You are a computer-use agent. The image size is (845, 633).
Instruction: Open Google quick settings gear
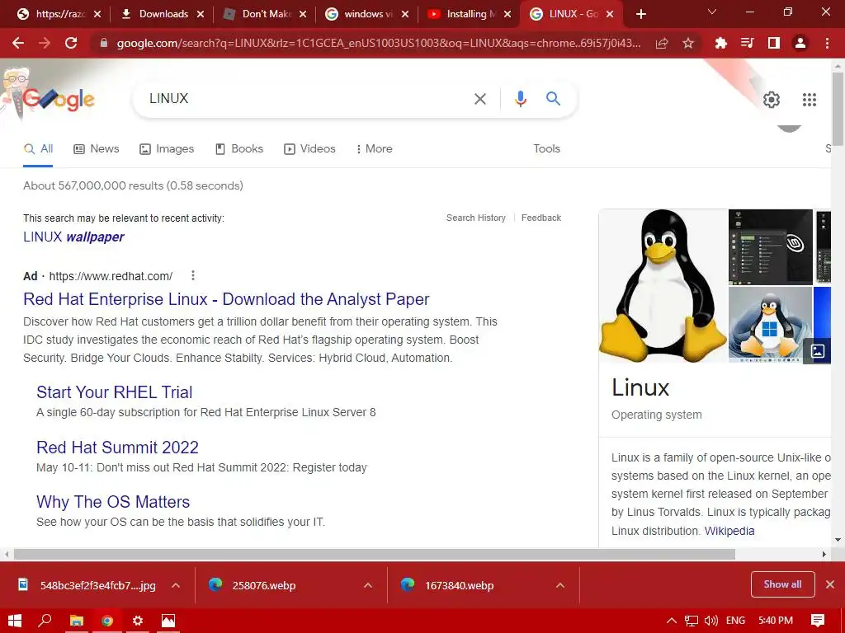pos(772,99)
